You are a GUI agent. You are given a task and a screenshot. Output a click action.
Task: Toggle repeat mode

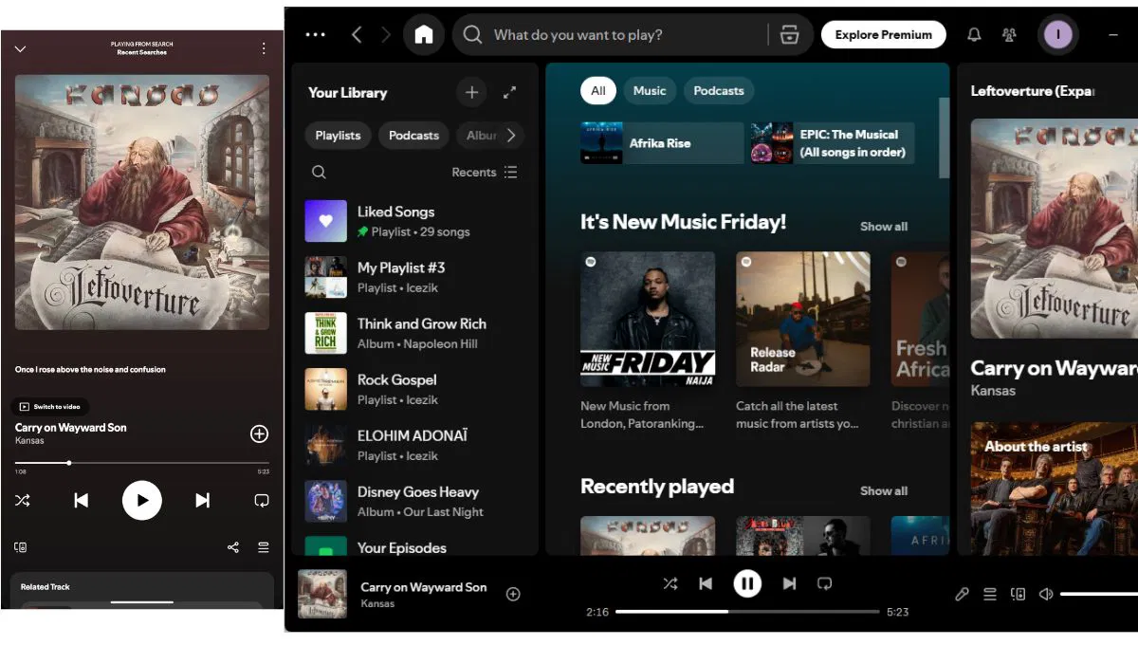click(x=824, y=583)
